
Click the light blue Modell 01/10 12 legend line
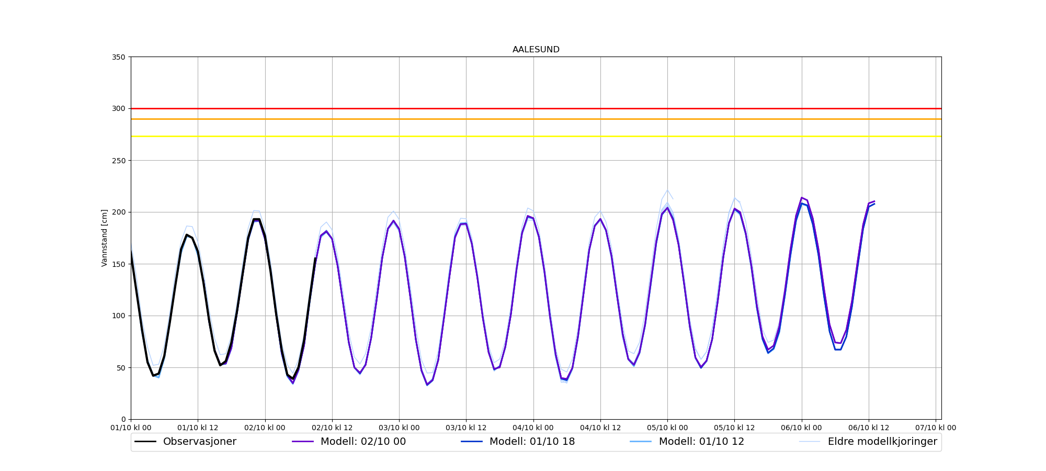point(641,442)
